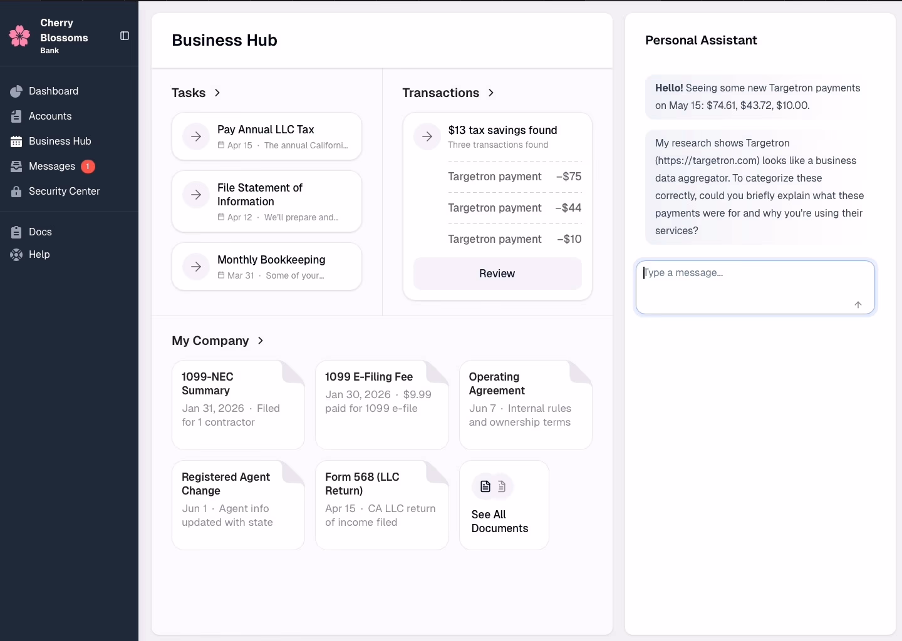
Task: Open Accounts via its sidebar icon
Action: 15,116
